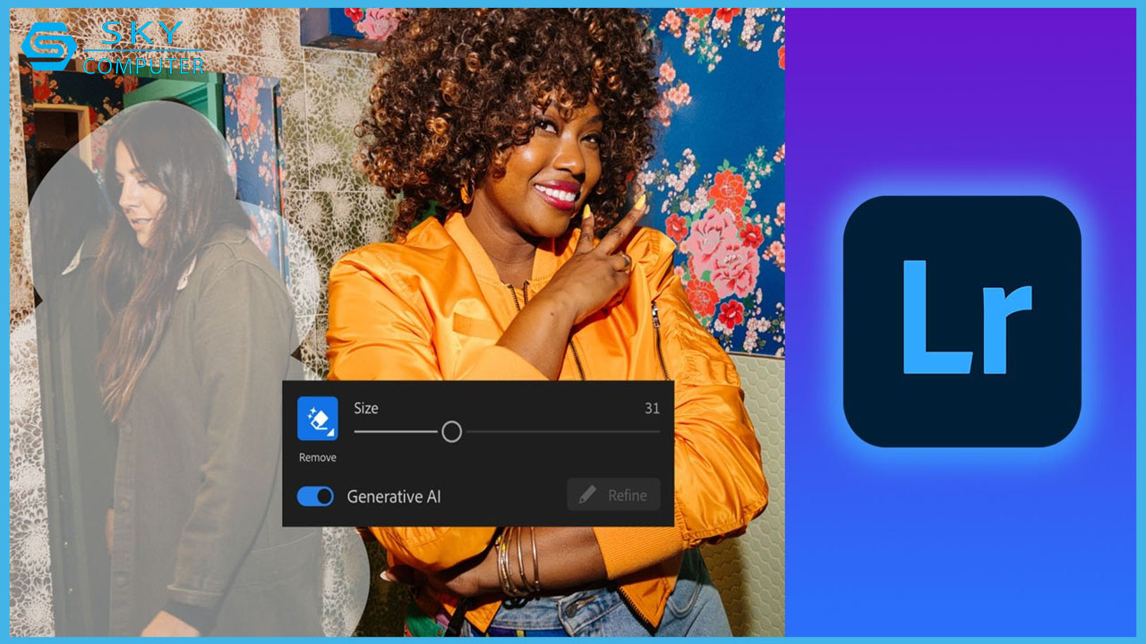
Task: Click the Lightroom Lr app icon
Action: click(962, 321)
